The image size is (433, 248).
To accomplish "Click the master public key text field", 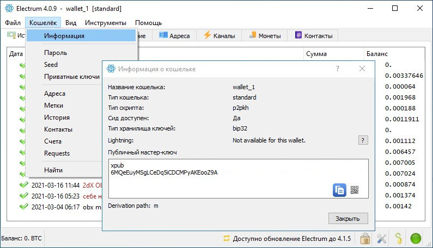I will (x=239, y=178).
